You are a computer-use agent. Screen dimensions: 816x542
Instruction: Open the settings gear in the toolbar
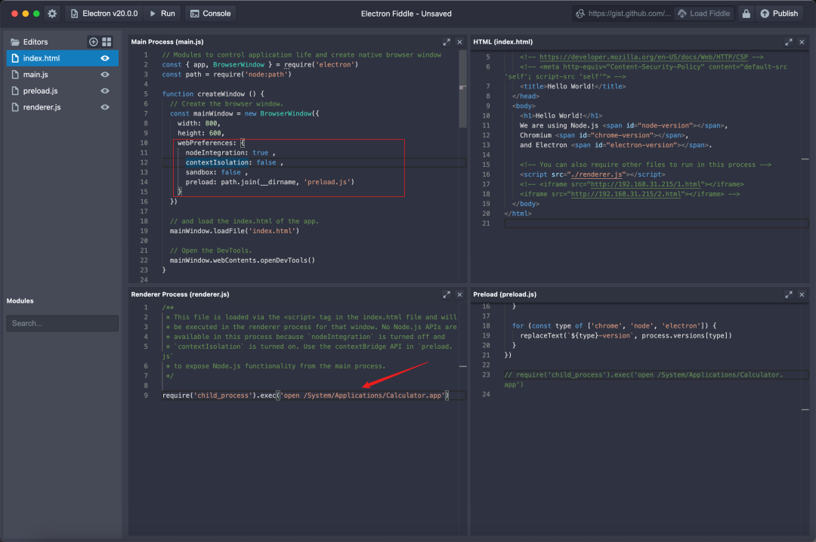click(52, 14)
